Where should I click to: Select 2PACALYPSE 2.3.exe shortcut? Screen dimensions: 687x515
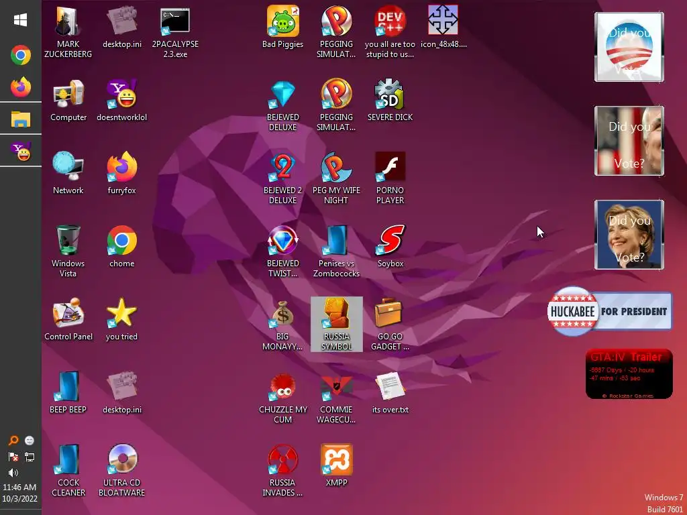(x=175, y=32)
